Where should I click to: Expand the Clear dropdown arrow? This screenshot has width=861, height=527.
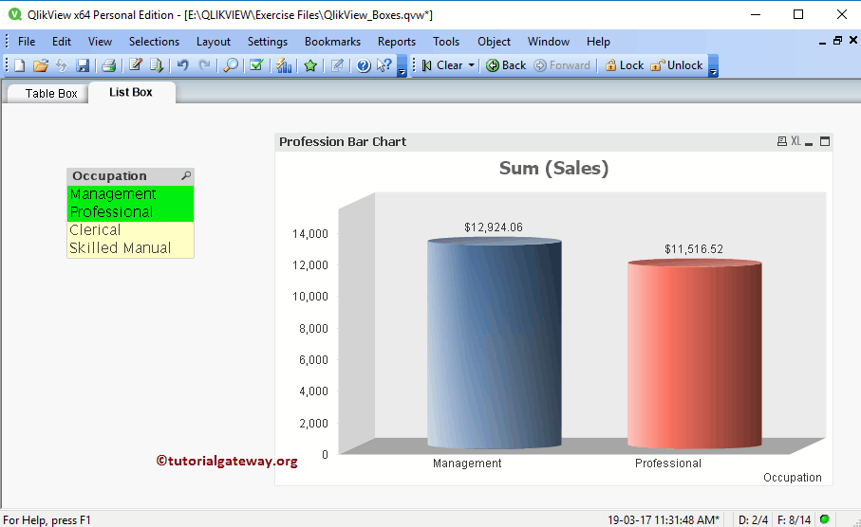pos(471,65)
